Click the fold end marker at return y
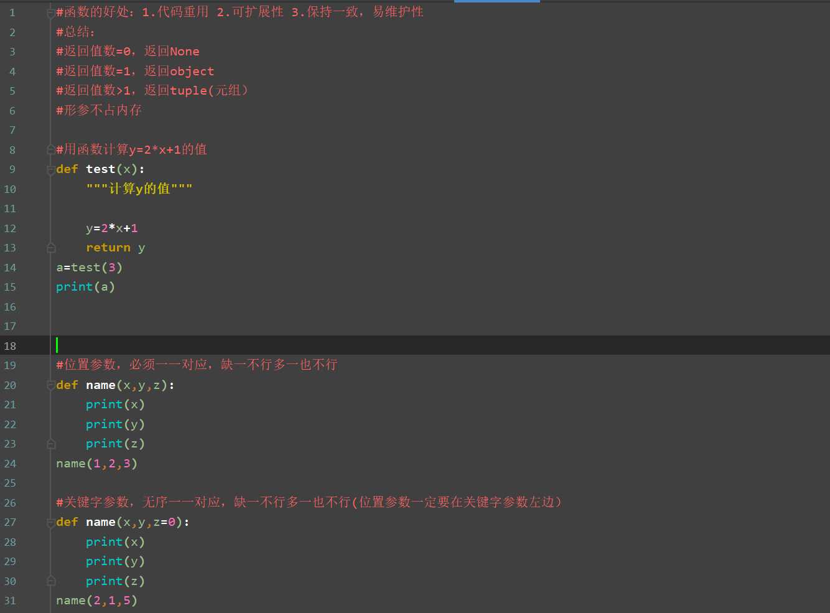Screen dimensions: 830x613 [x=51, y=248]
